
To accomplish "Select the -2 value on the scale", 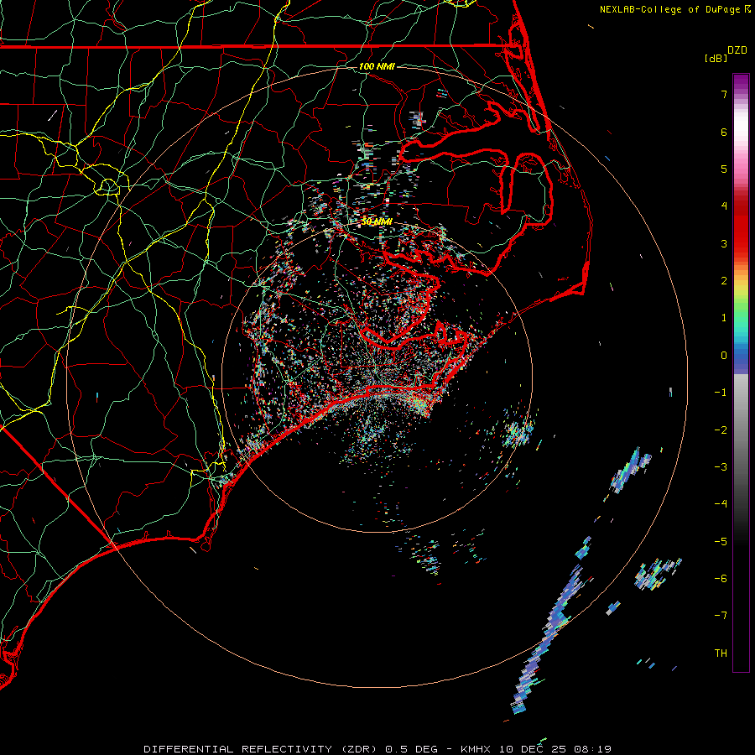I will point(721,430).
